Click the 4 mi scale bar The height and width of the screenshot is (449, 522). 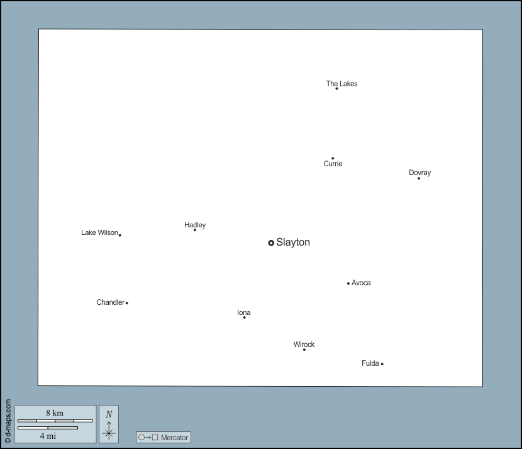pyautogui.click(x=48, y=428)
